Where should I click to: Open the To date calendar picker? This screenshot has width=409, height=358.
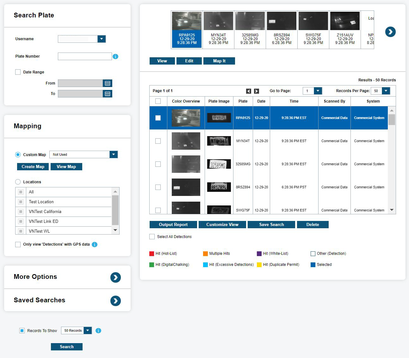(x=108, y=94)
